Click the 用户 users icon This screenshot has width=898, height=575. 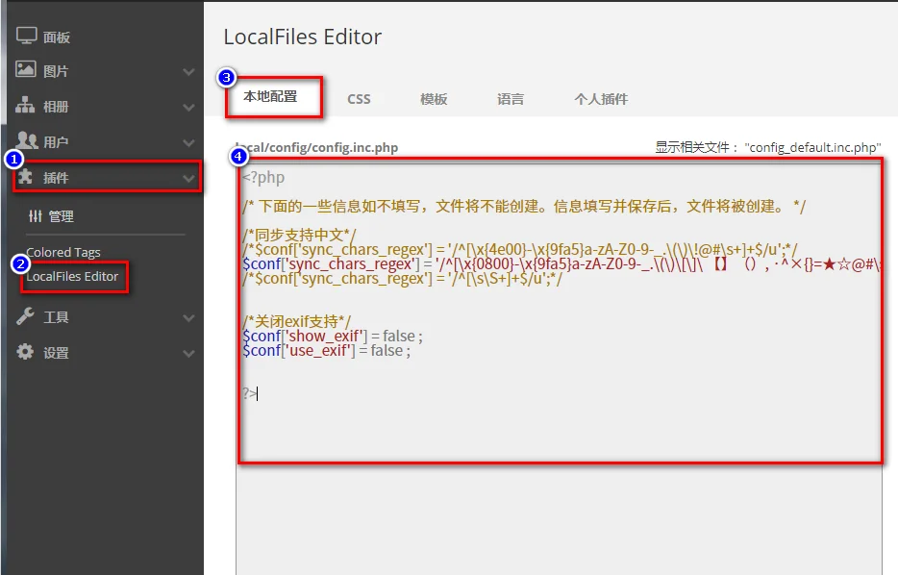(27, 140)
